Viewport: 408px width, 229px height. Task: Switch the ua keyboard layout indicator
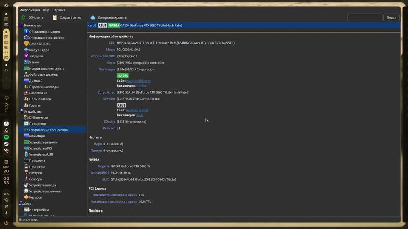click(x=6, y=194)
